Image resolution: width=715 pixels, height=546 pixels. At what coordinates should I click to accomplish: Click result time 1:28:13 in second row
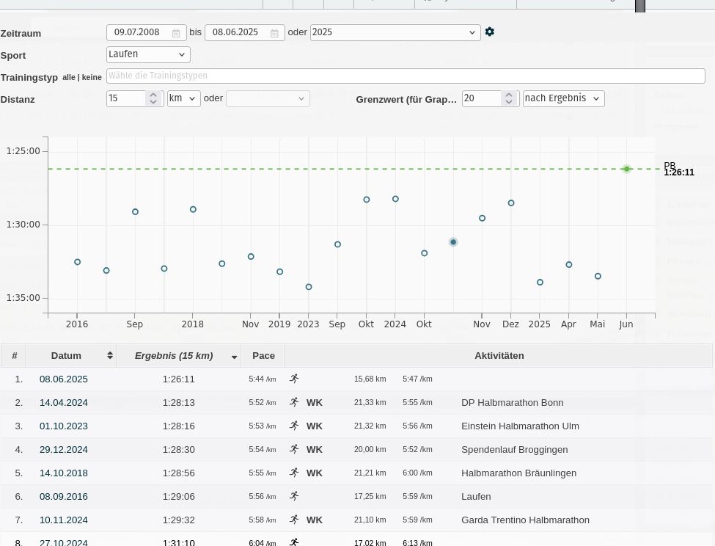(178, 403)
